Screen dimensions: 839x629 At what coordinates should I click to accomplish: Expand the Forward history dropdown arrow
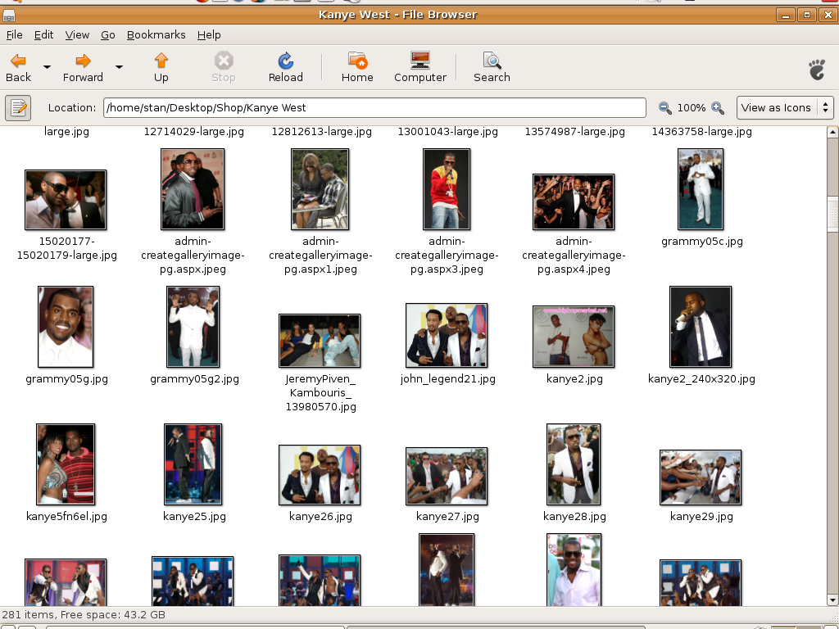(119, 67)
